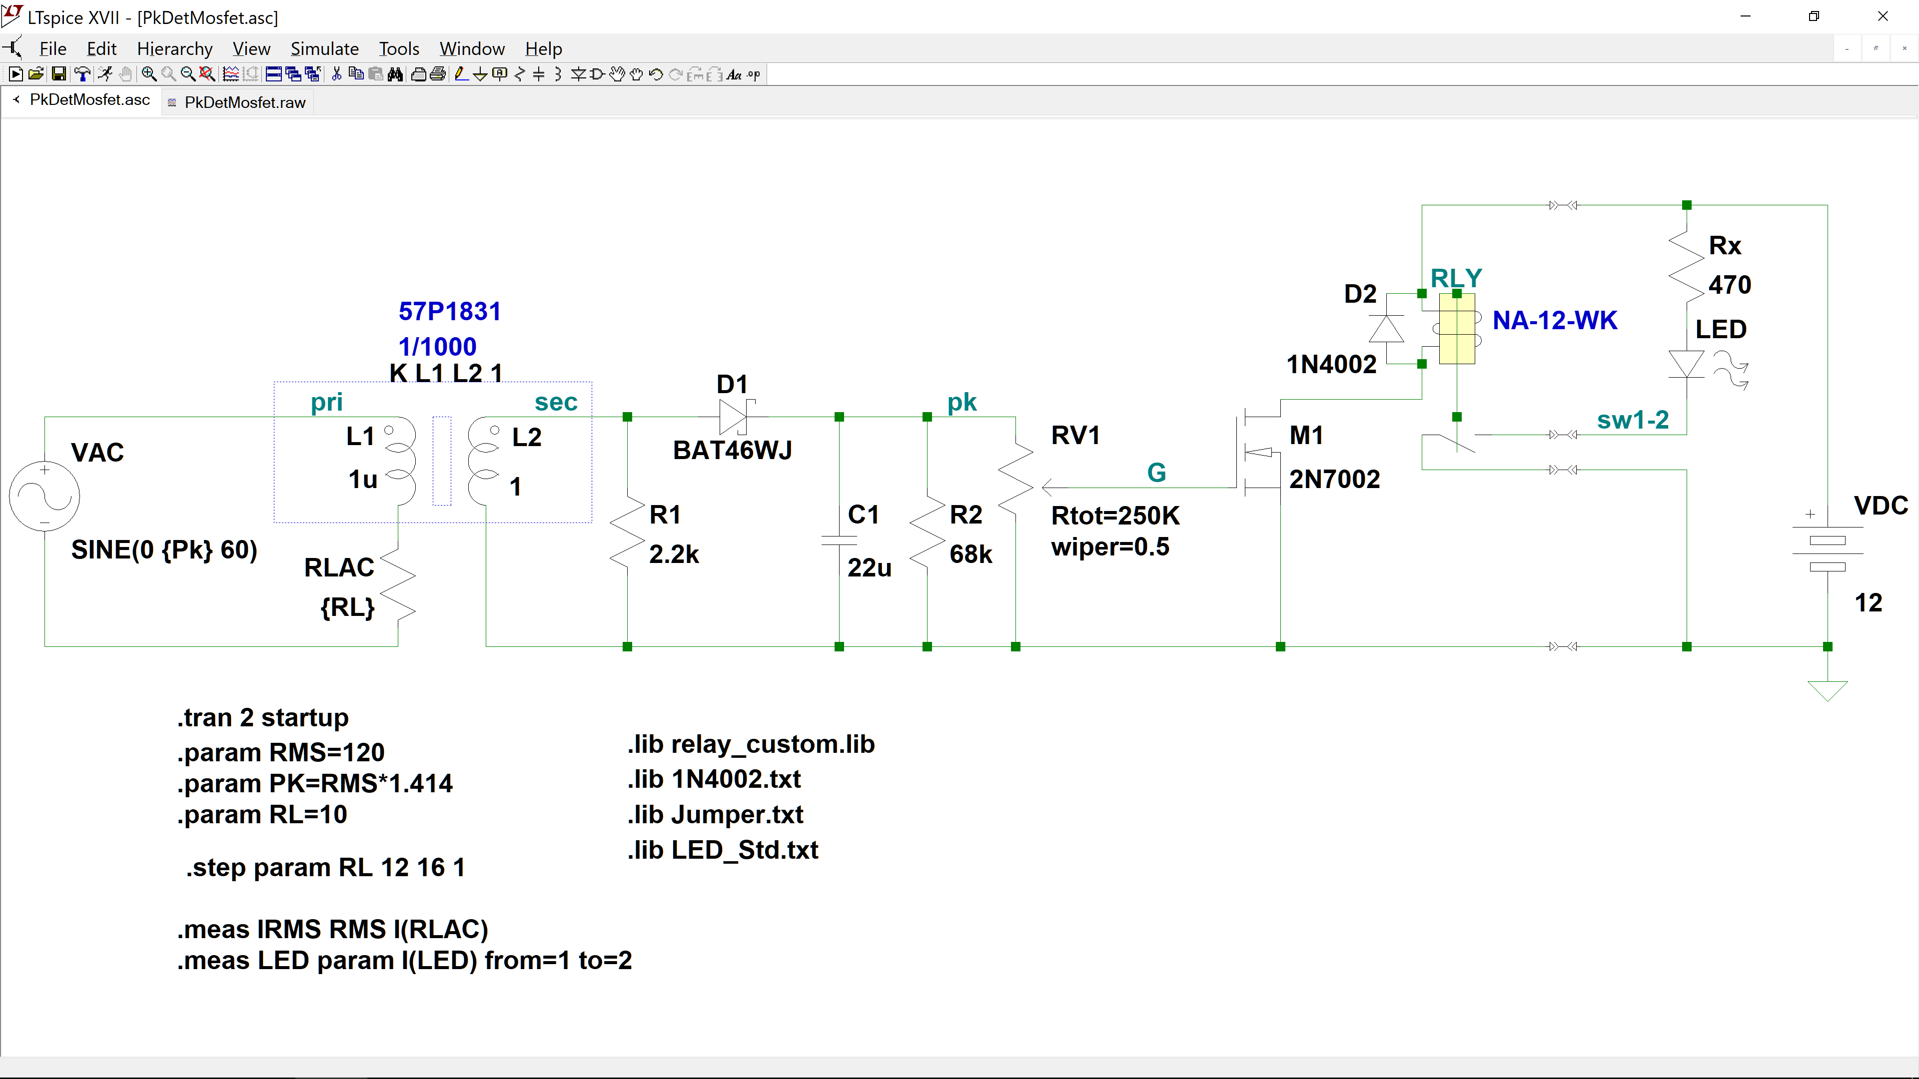Click the '.lib LED_Std.txt' directive
This screenshot has height=1079, width=1919.
point(723,850)
